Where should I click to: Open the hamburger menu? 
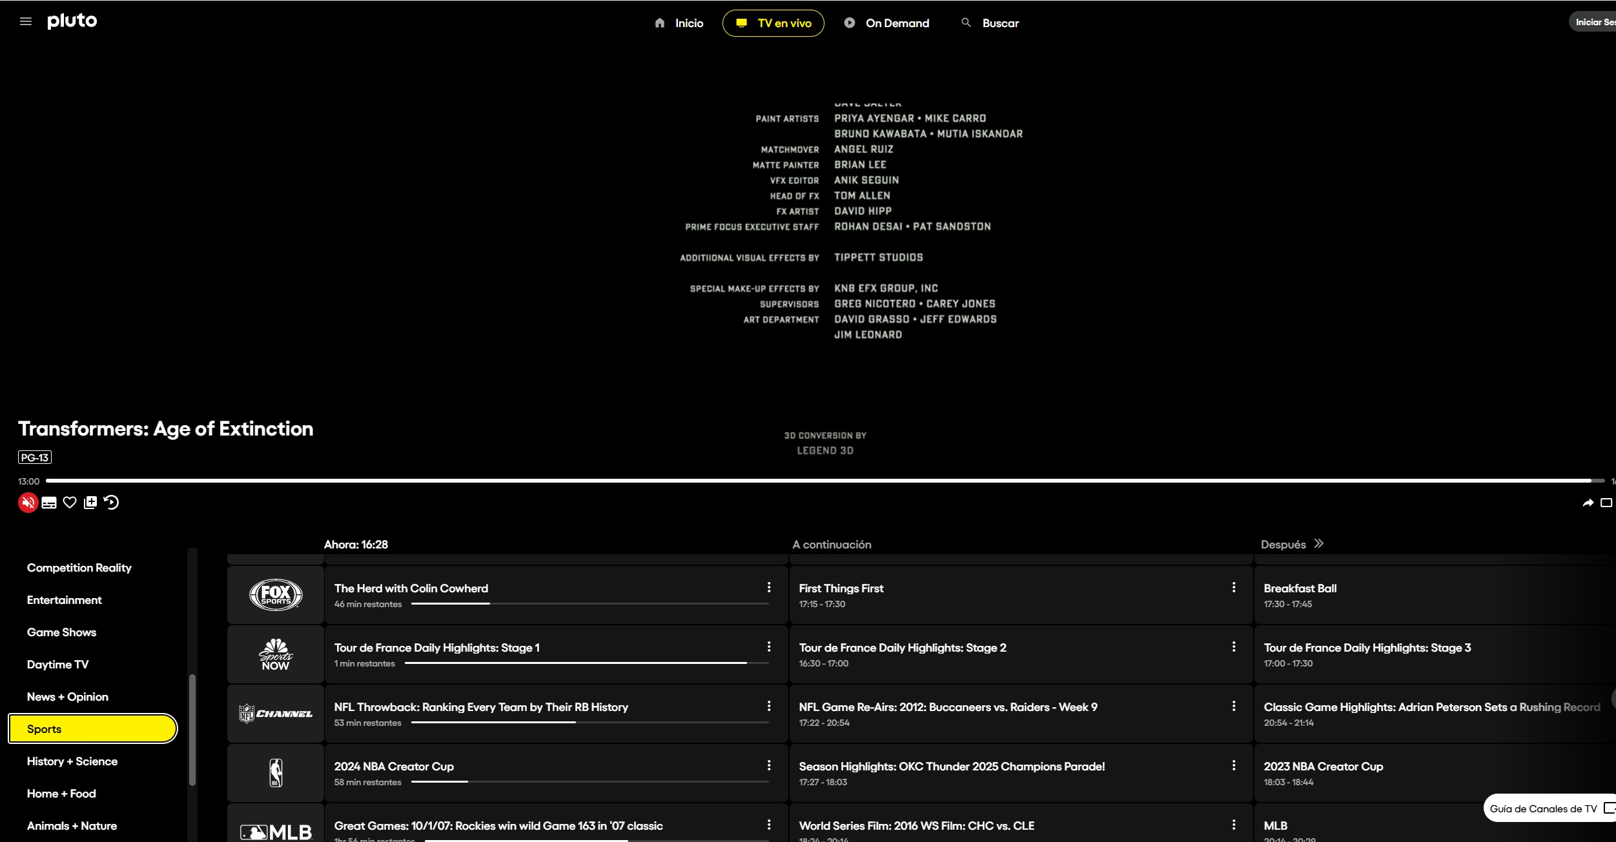click(26, 22)
